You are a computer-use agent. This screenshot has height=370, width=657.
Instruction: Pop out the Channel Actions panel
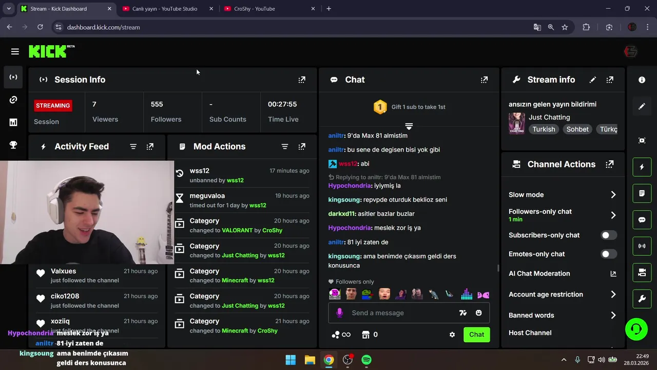point(610,164)
